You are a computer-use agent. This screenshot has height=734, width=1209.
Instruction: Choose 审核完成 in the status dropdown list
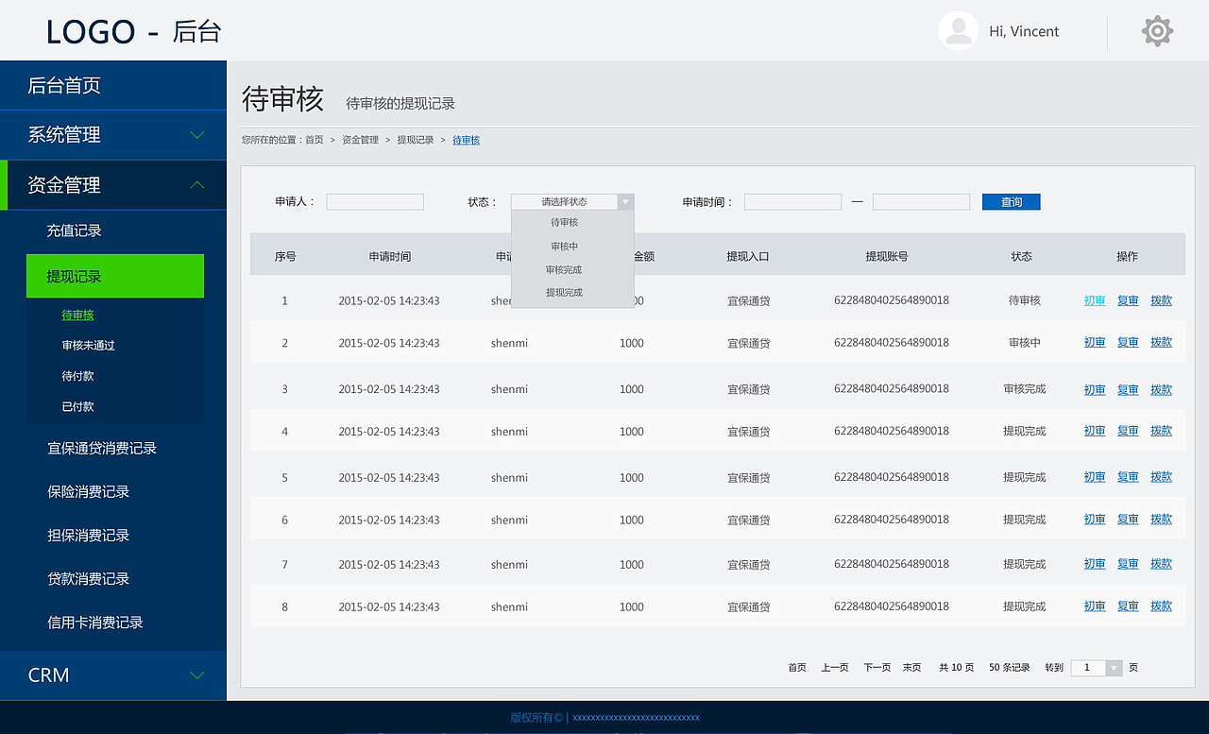pos(564,270)
